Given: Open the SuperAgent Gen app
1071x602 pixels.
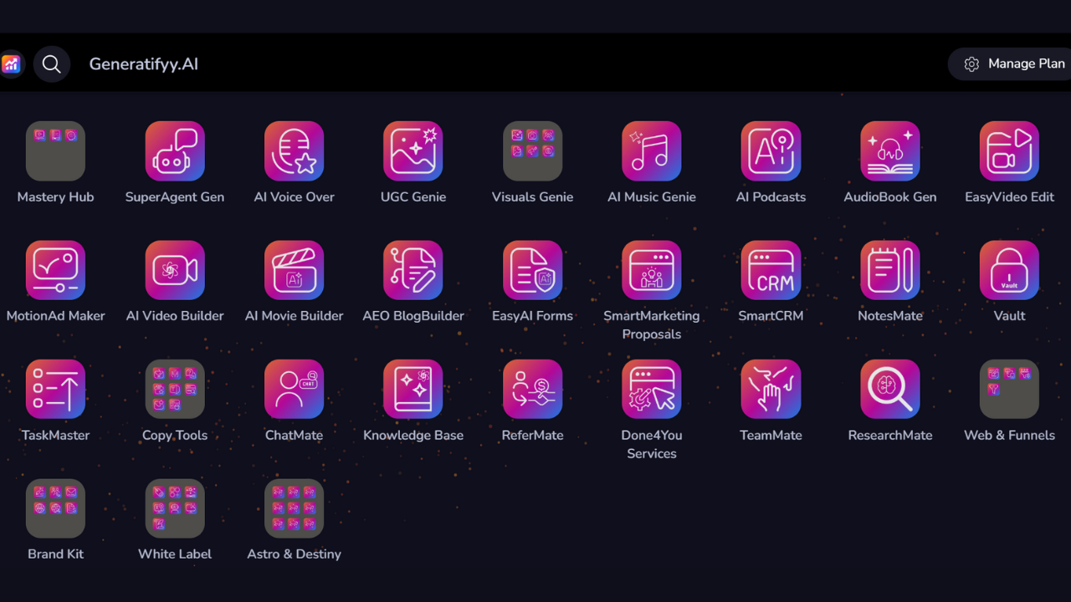Looking at the screenshot, I should point(175,151).
